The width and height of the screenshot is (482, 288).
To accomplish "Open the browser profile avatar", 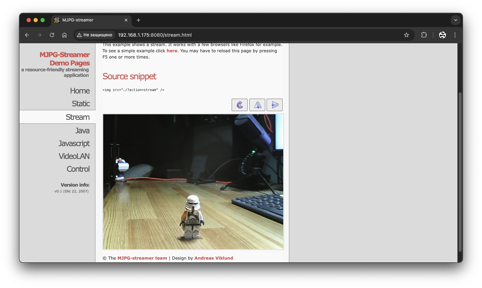I will click(x=442, y=35).
